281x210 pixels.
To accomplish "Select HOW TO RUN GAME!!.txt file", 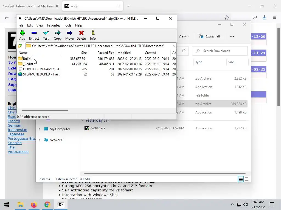I will click(x=39, y=69).
